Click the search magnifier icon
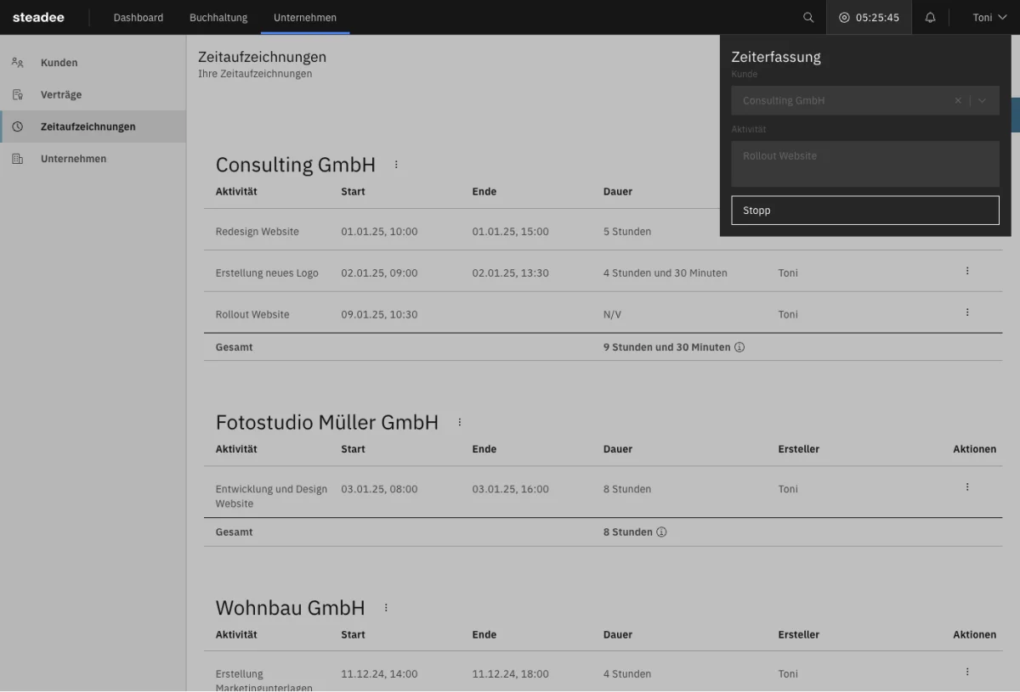Viewport: 1020px width, 692px height. (x=808, y=18)
